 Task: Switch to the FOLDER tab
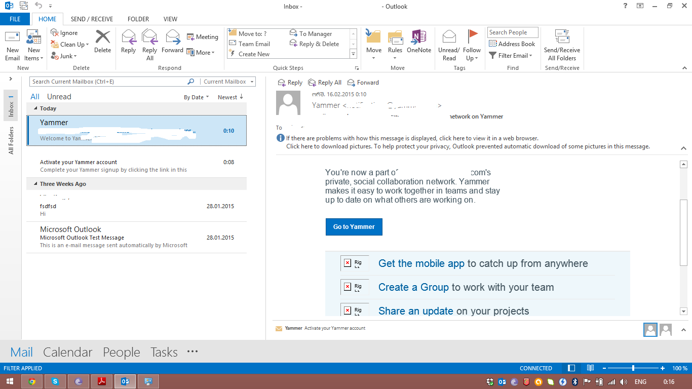pyautogui.click(x=138, y=19)
